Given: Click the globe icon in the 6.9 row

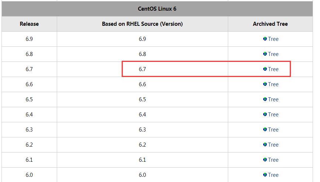Looking at the screenshot, I should (265, 39).
